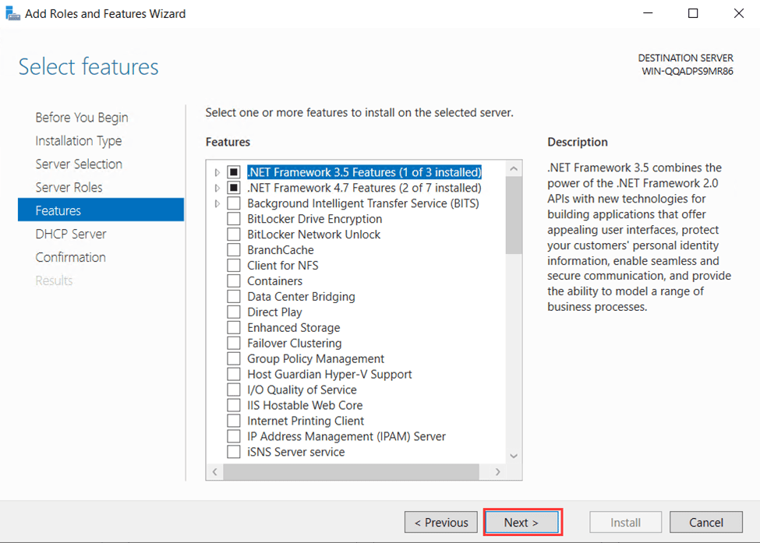Viewport: 760px width, 543px height.
Task: Check IIS Hostable Web Core
Action: pyautogui.click(x=232, y=405)
